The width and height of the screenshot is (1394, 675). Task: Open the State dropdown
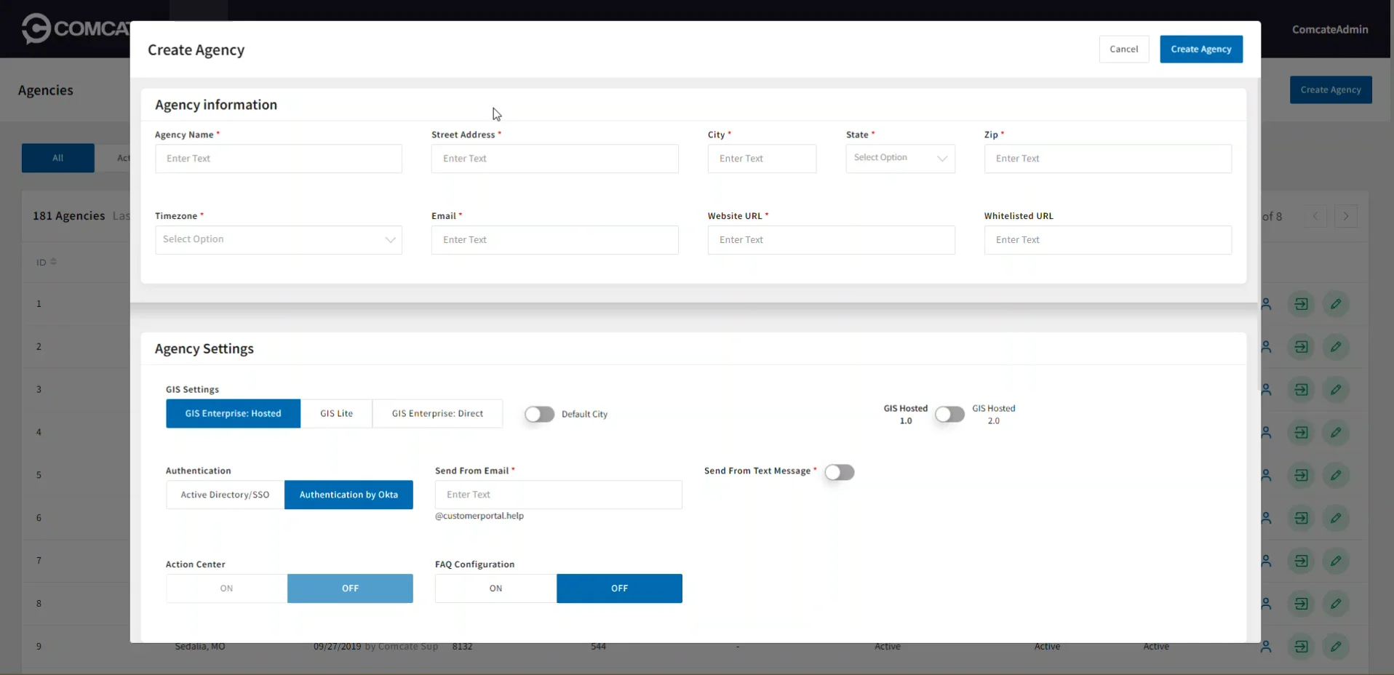[x=900, y=159]
